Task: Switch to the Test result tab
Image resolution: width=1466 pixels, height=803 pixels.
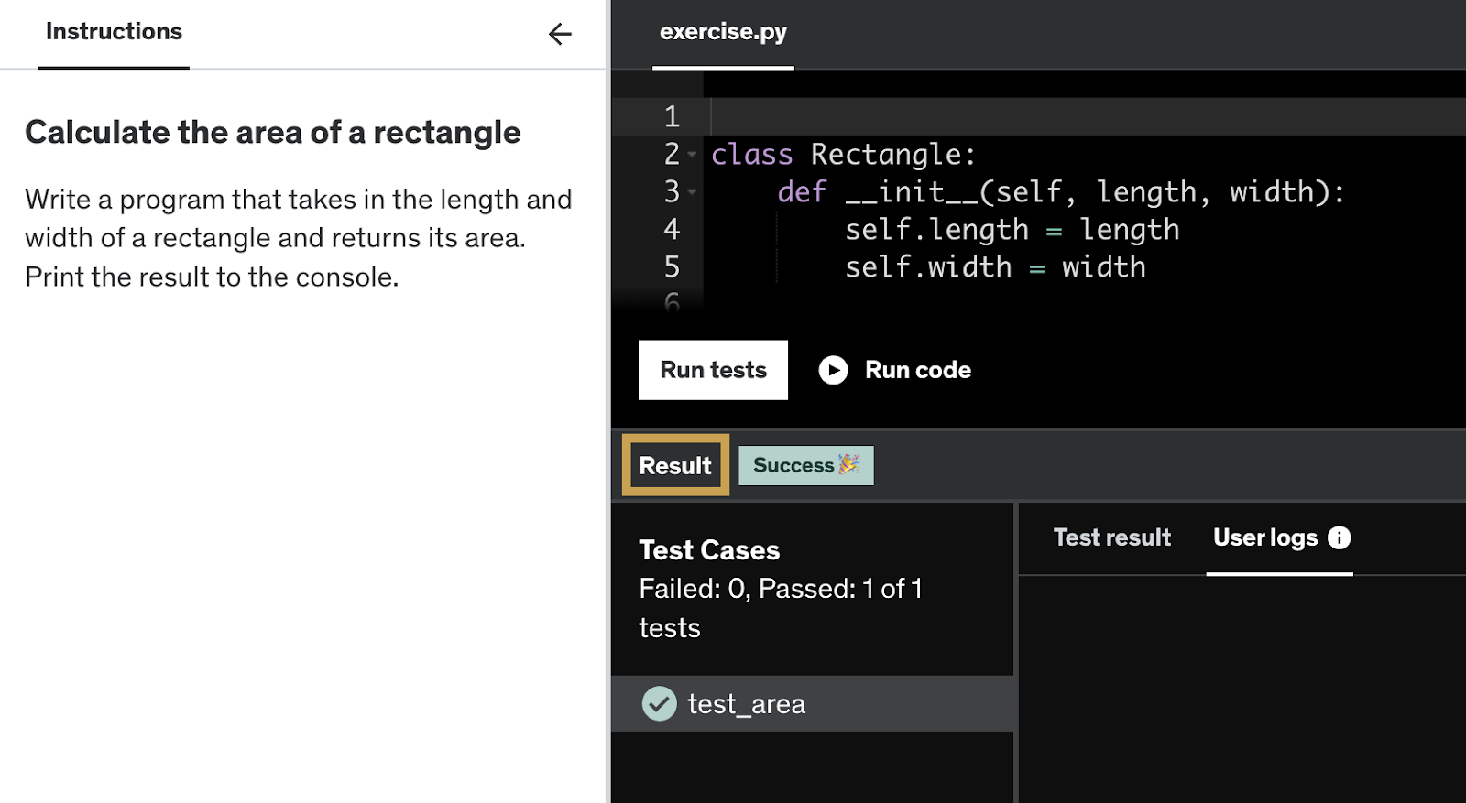Action: tap(1111, 537)
